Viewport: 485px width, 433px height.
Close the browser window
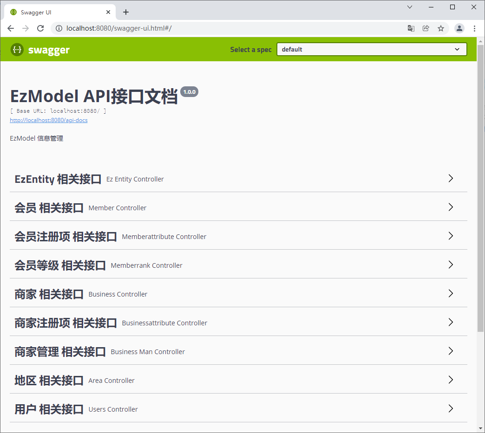[x=473, y=7]
